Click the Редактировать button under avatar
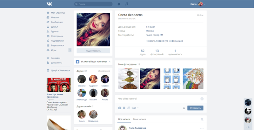The width and height of the screenshot is (254, 130). 93,51
